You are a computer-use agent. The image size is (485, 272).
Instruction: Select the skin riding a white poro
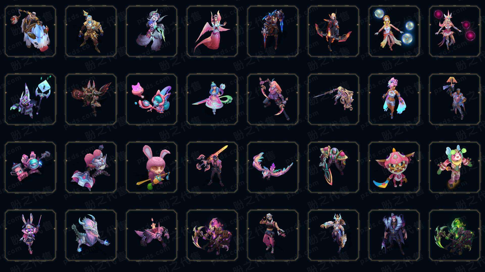point(30,31)
